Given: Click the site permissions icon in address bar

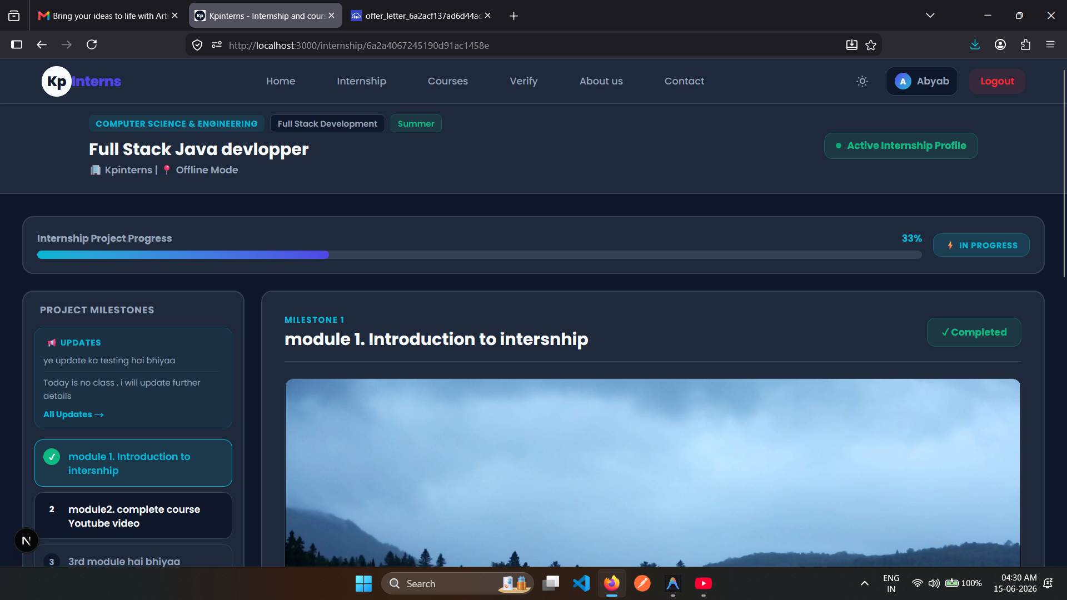Looking at the screenshot, I should (216, 45).
